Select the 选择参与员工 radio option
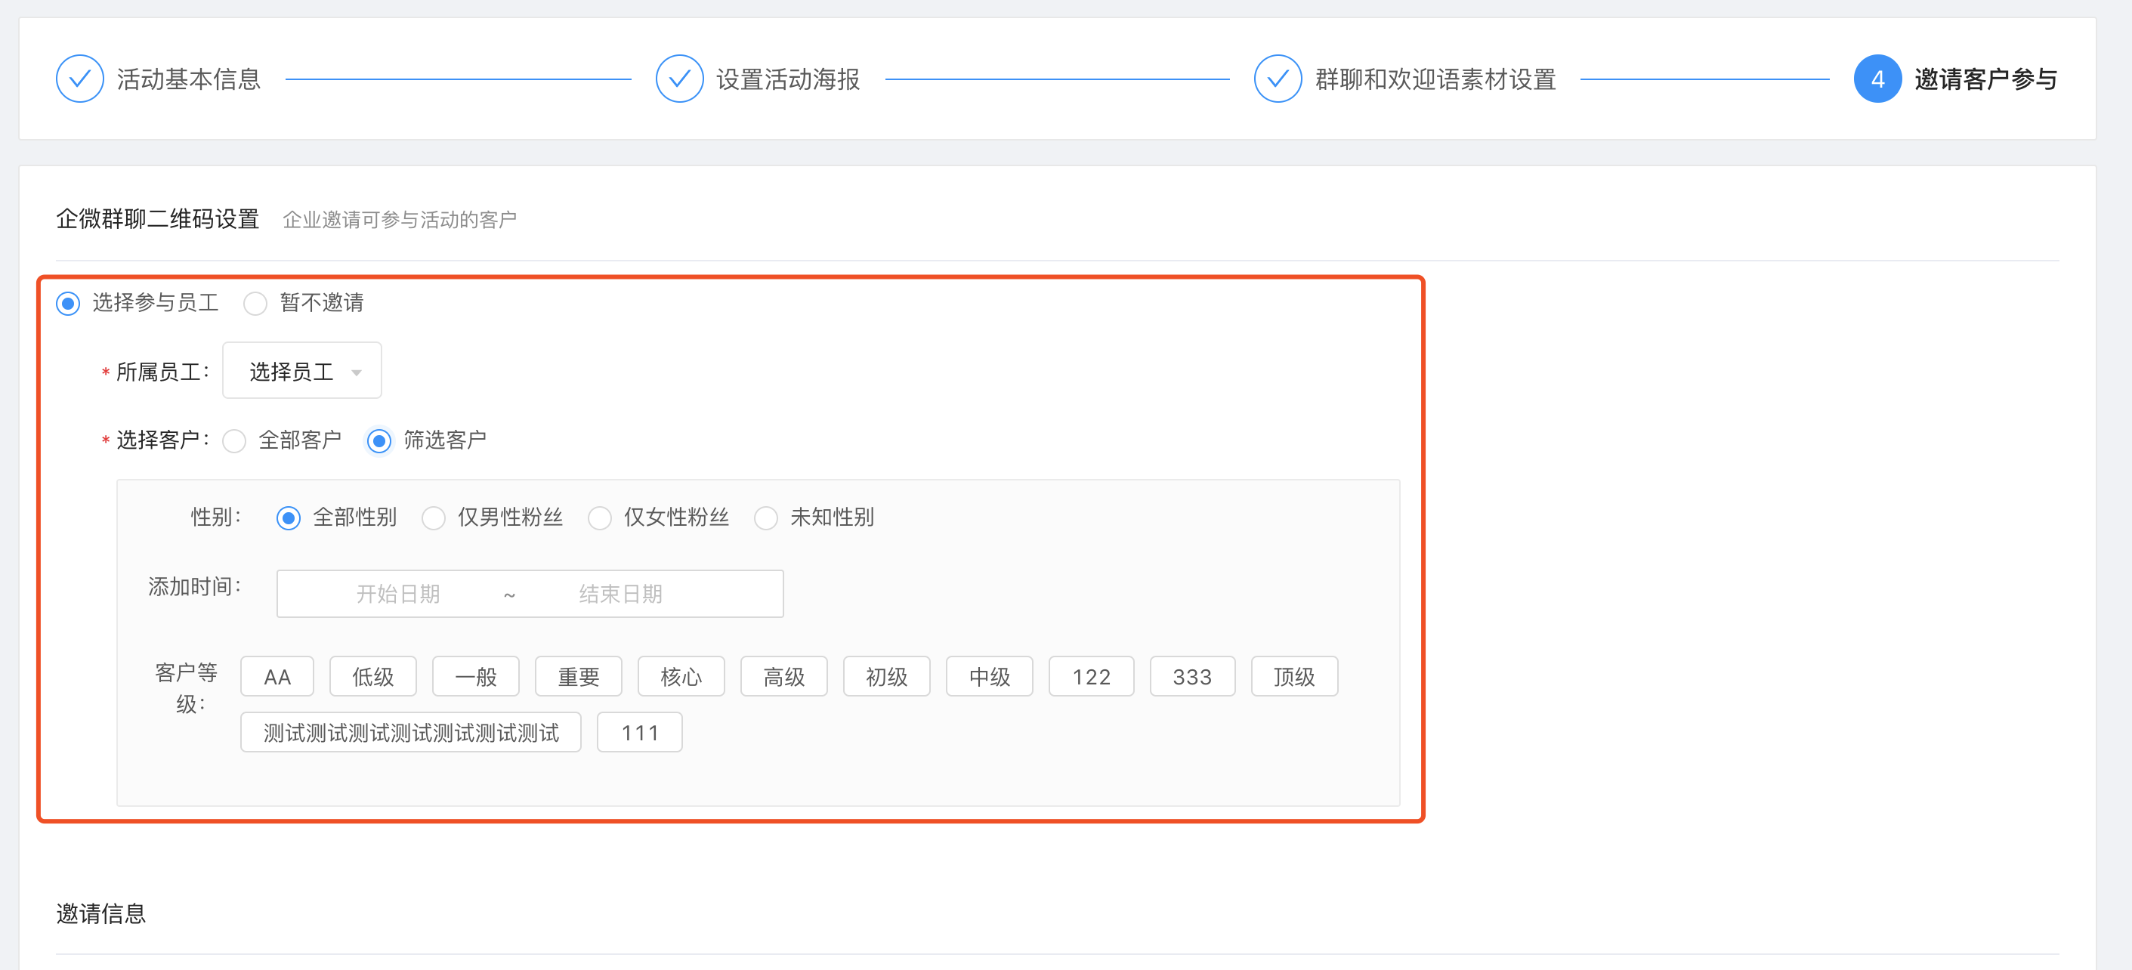Viewport: 2132px width, 970px height. (68, 304)
